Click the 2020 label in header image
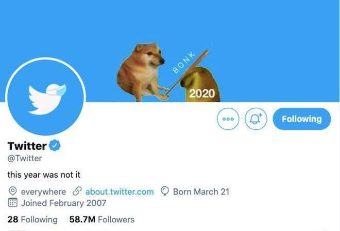Image resolution: width=340 pixels, height=231 pixels. click(x=202, y=93)
